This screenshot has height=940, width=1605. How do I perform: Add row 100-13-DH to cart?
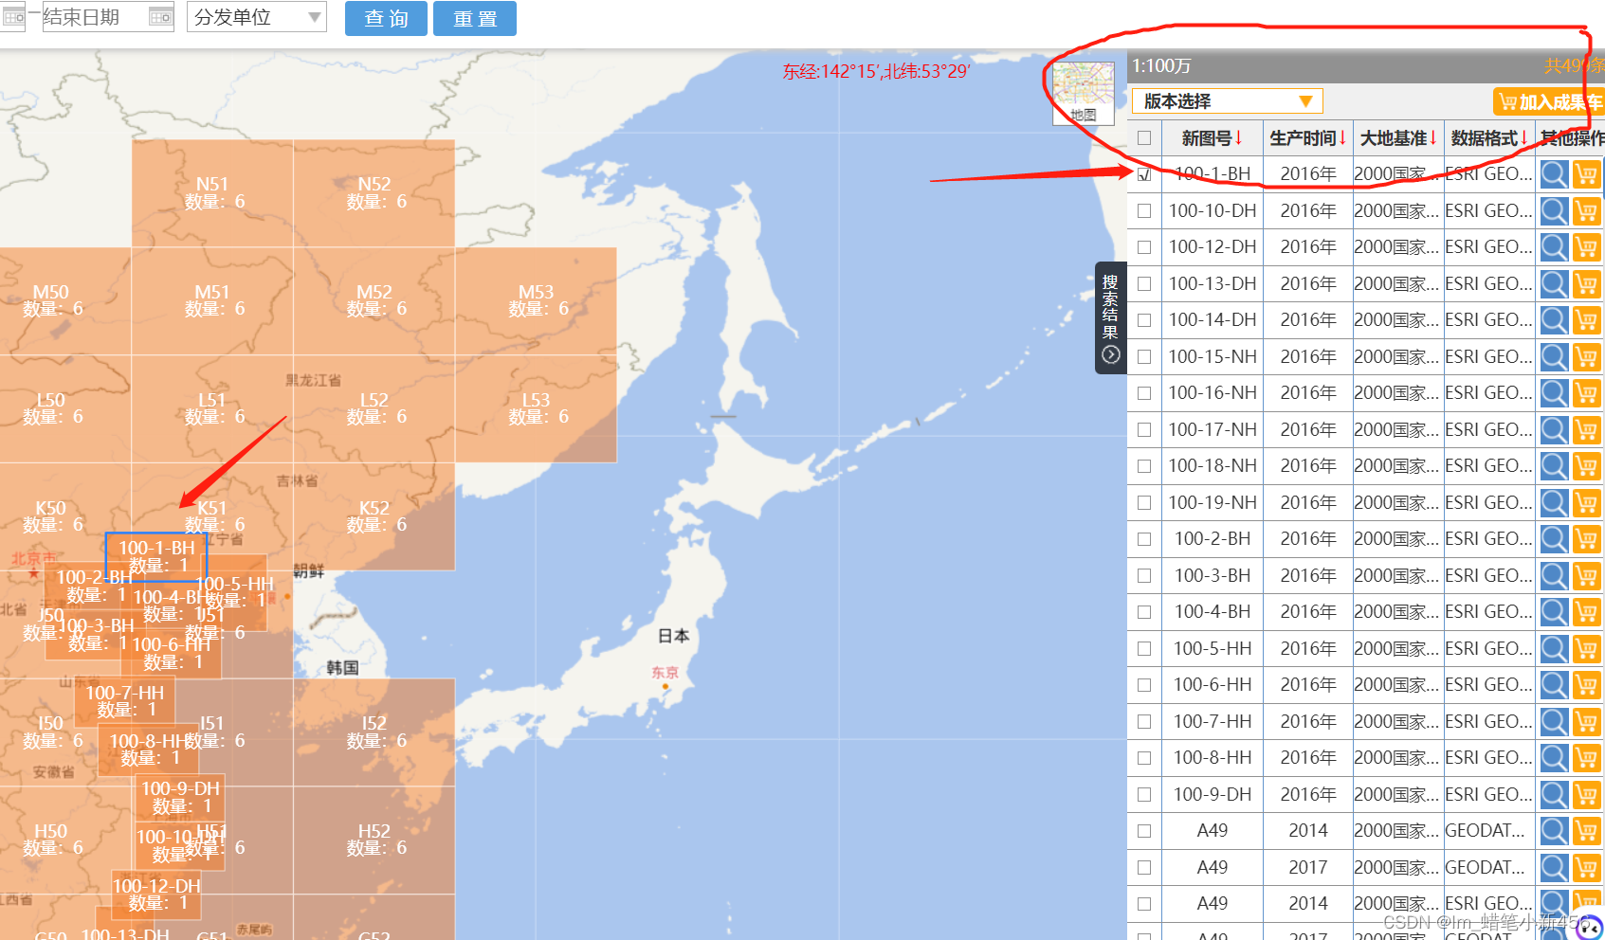[1586, 283]
